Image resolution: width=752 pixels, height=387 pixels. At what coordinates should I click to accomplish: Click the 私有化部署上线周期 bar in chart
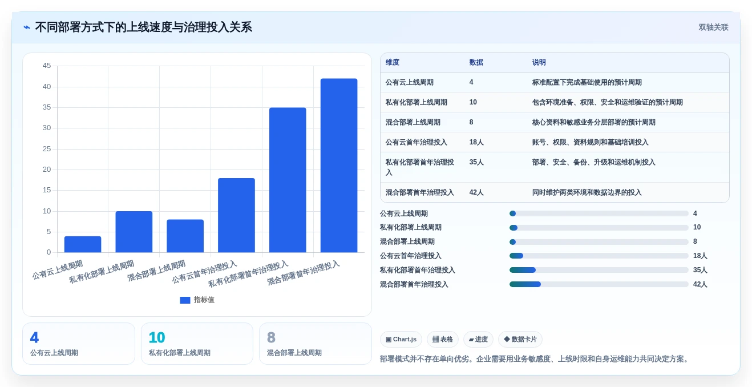tap(134, 232)
